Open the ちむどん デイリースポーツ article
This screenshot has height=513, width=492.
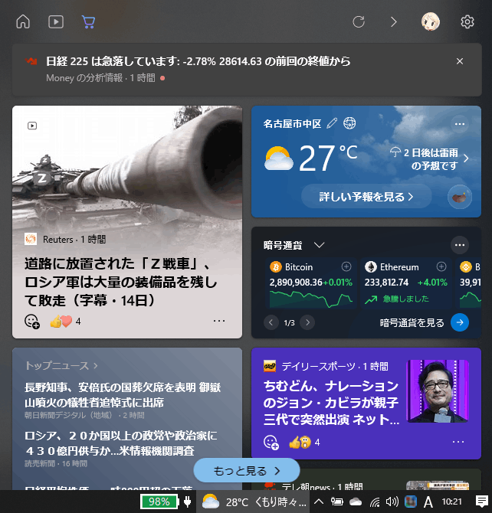tap(331, 403)
